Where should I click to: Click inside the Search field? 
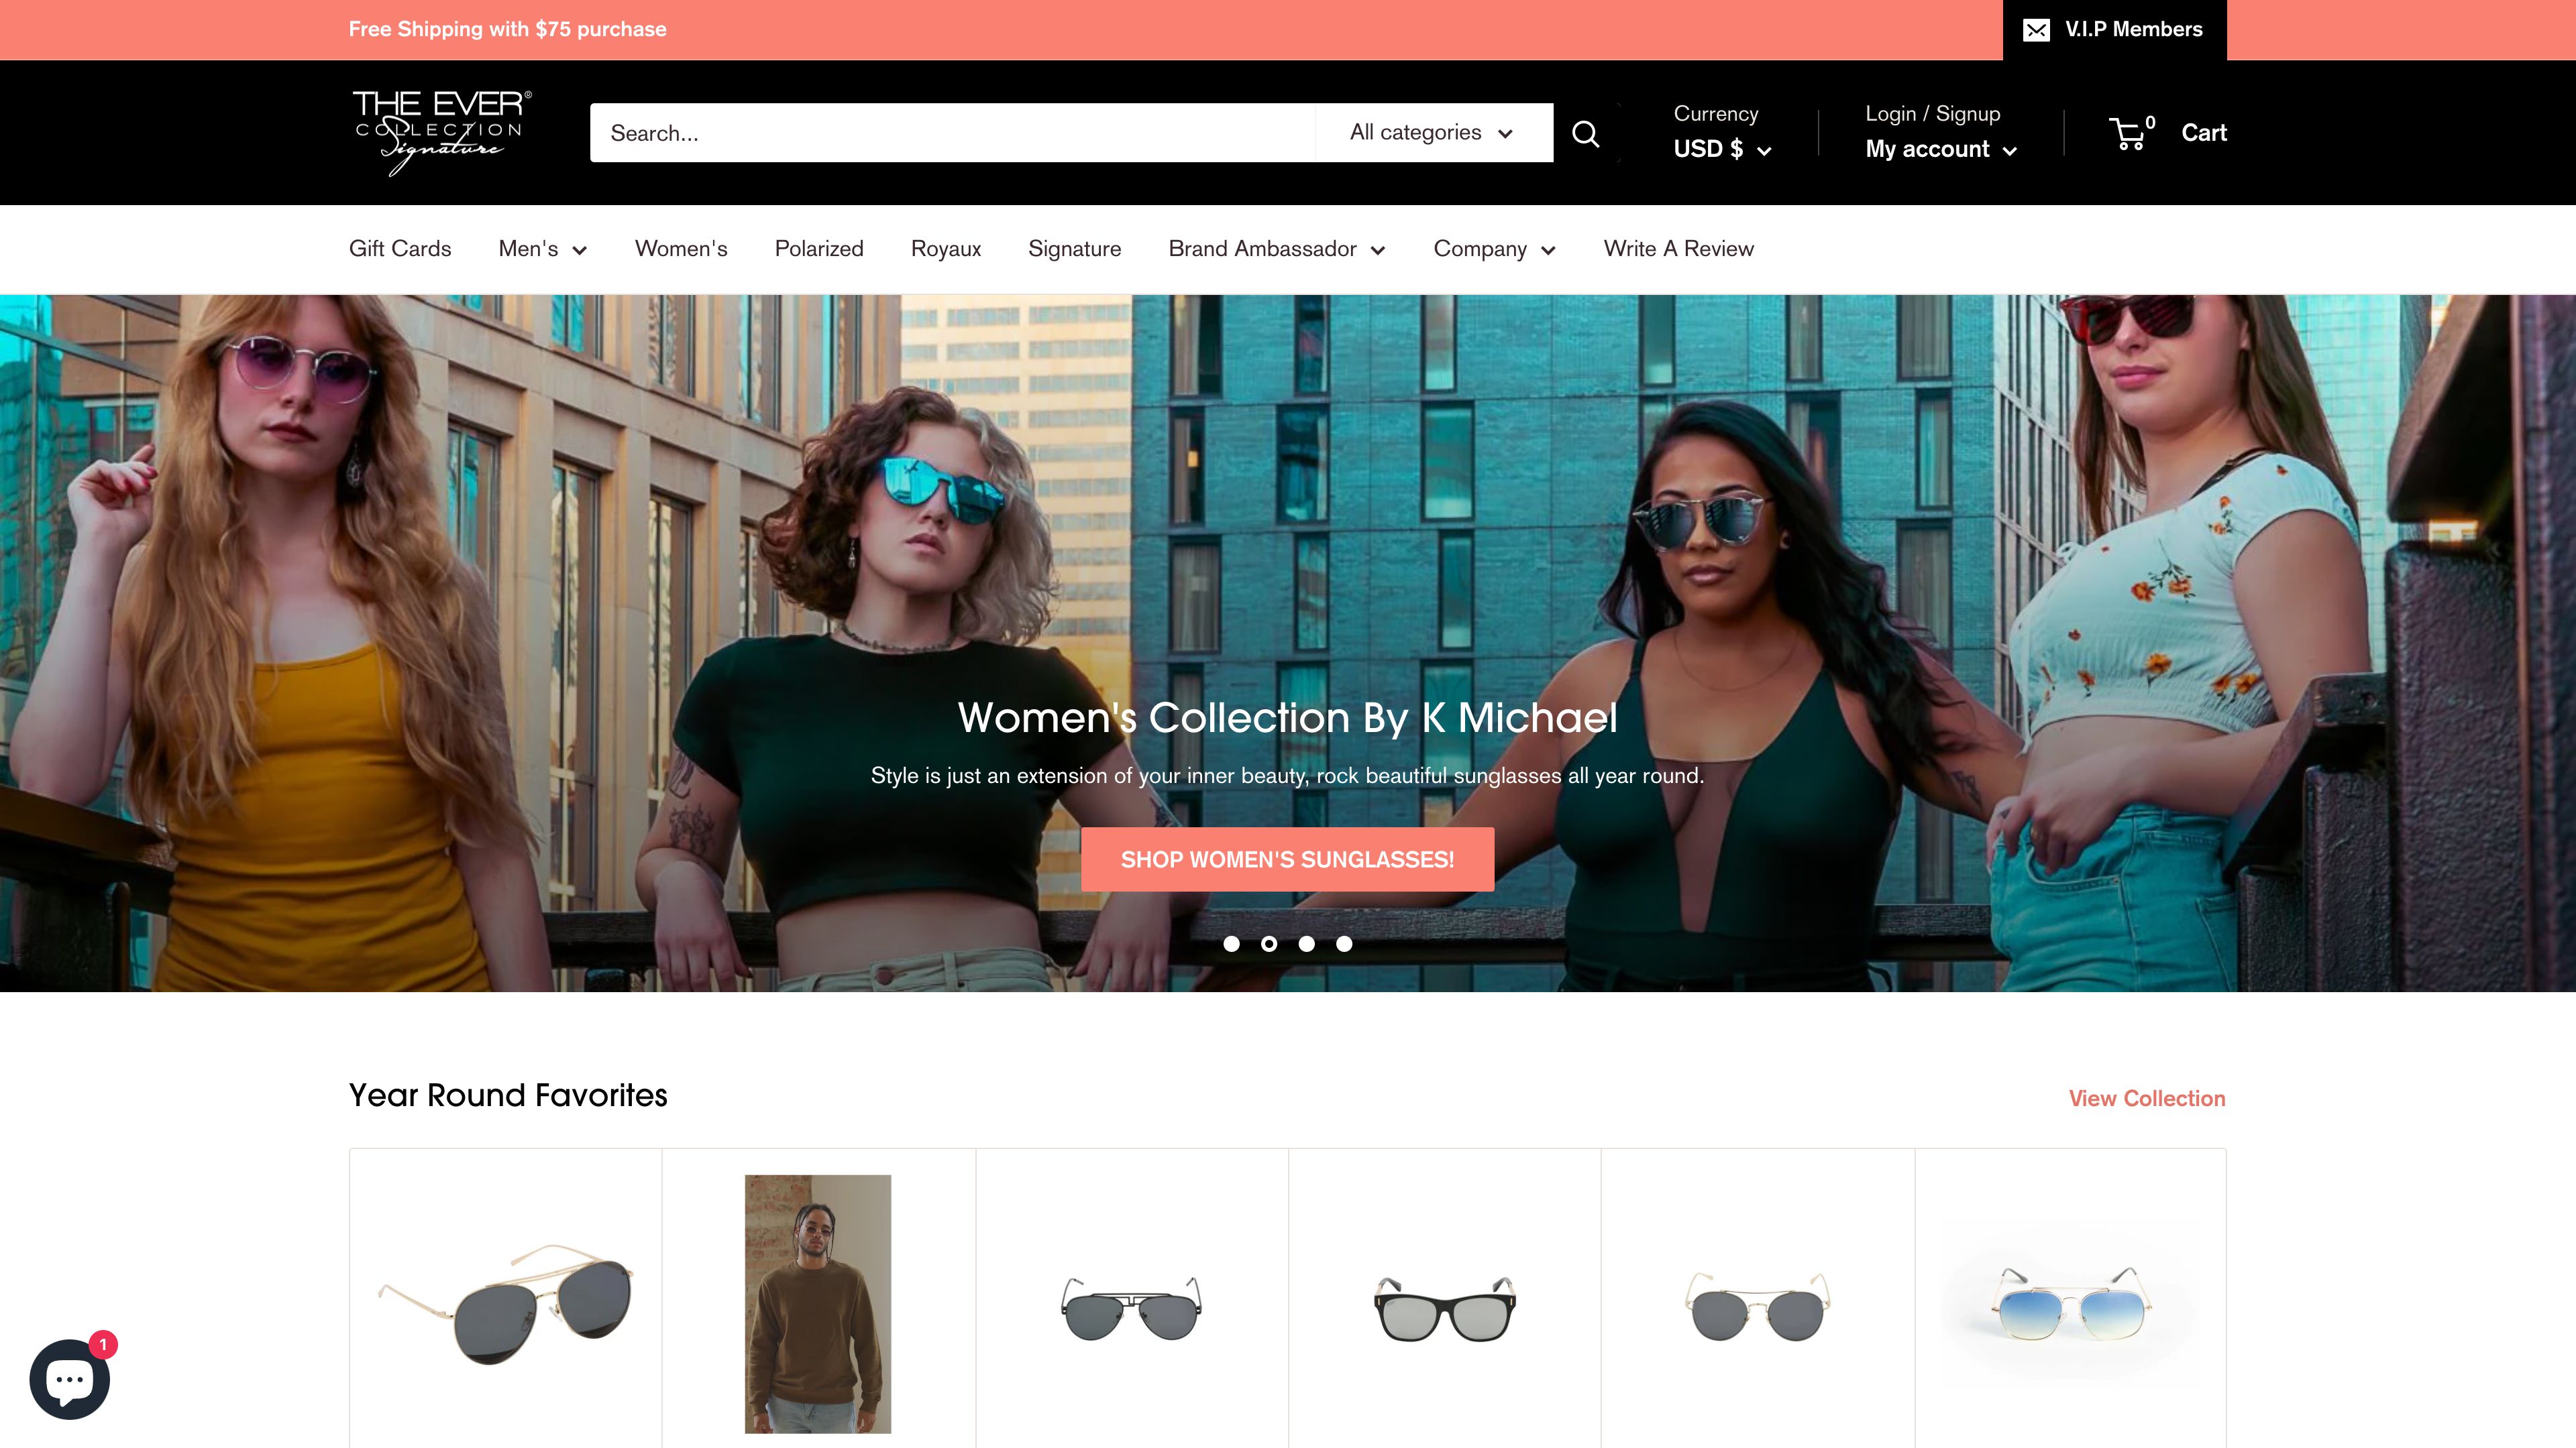click(x=950, y=132)
